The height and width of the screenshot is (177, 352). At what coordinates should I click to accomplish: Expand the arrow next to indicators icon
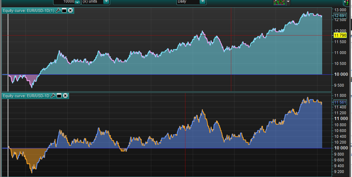(288, 2)
